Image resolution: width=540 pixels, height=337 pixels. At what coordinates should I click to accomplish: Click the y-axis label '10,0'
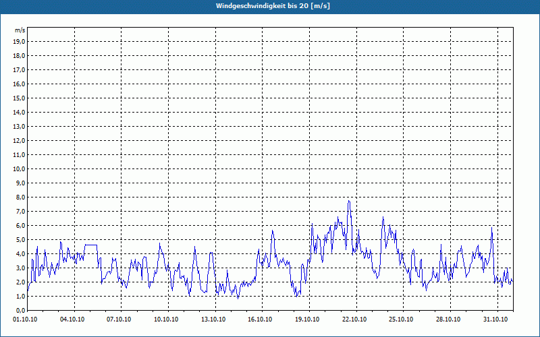click(x=20, y=169)
